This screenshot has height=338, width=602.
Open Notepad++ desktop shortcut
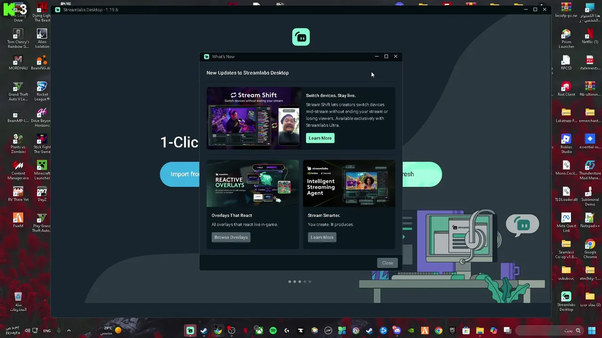pyautogui.click(x=590, y=221)
